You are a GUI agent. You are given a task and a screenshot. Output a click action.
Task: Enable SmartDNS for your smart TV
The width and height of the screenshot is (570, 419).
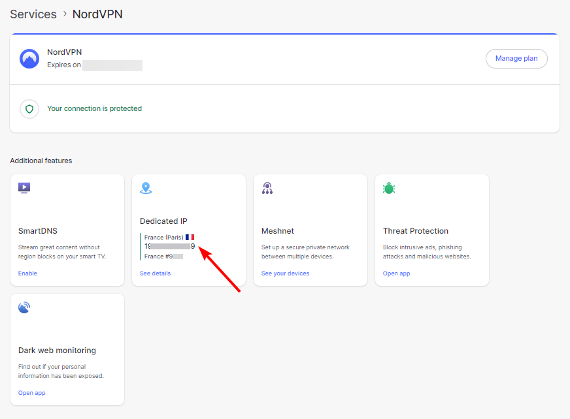point(27,273)
